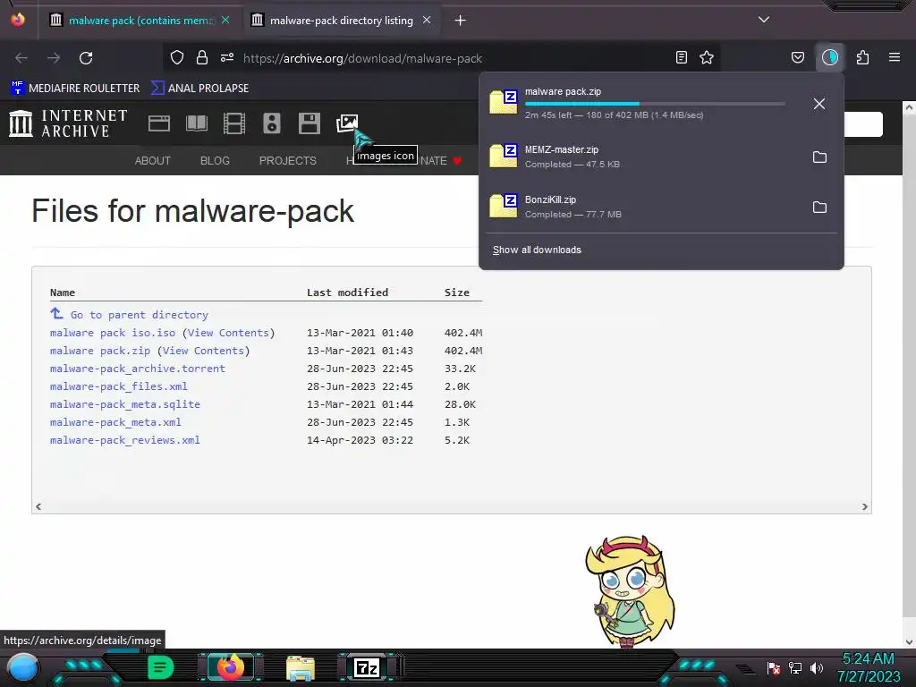Click the downloads progress toolbar icon
Viewport: 916px width, 687px height.
[830, 57]
